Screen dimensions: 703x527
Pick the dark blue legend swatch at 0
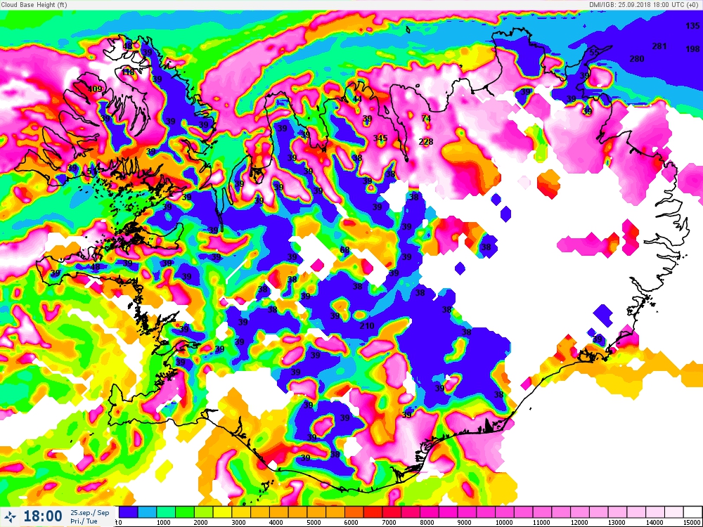click(x=127, y=512)
